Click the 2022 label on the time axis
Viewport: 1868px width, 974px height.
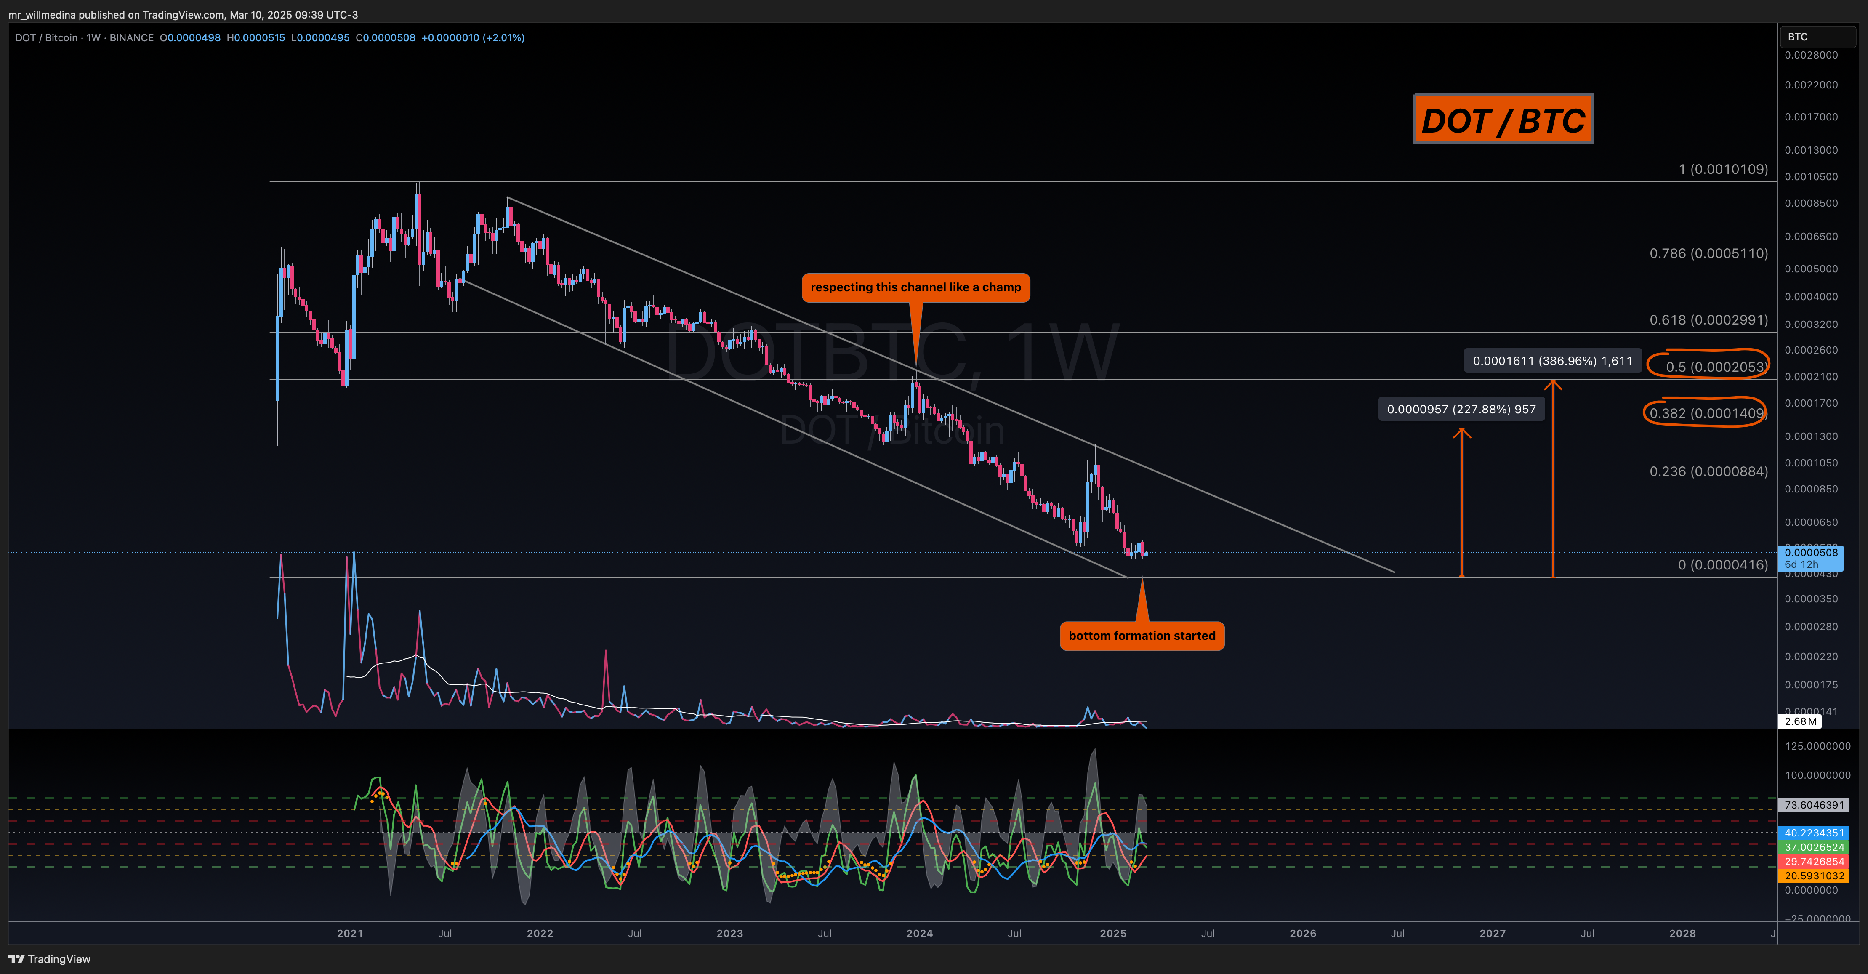pos(540,934)
